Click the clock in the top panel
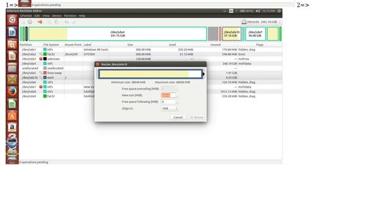Screen dimensions: 389x219 (x=269, y=11)
